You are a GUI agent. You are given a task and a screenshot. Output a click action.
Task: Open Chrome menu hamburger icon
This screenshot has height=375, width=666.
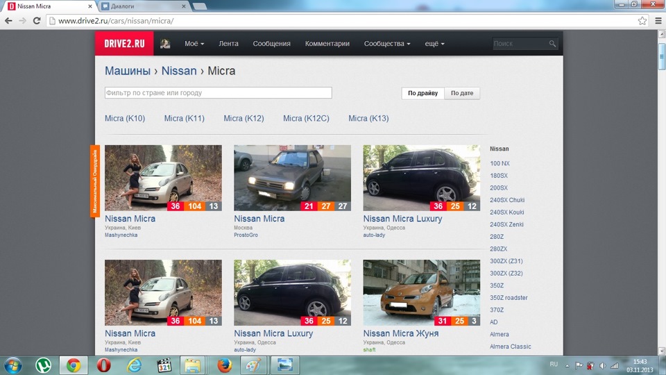pos(658,20)
